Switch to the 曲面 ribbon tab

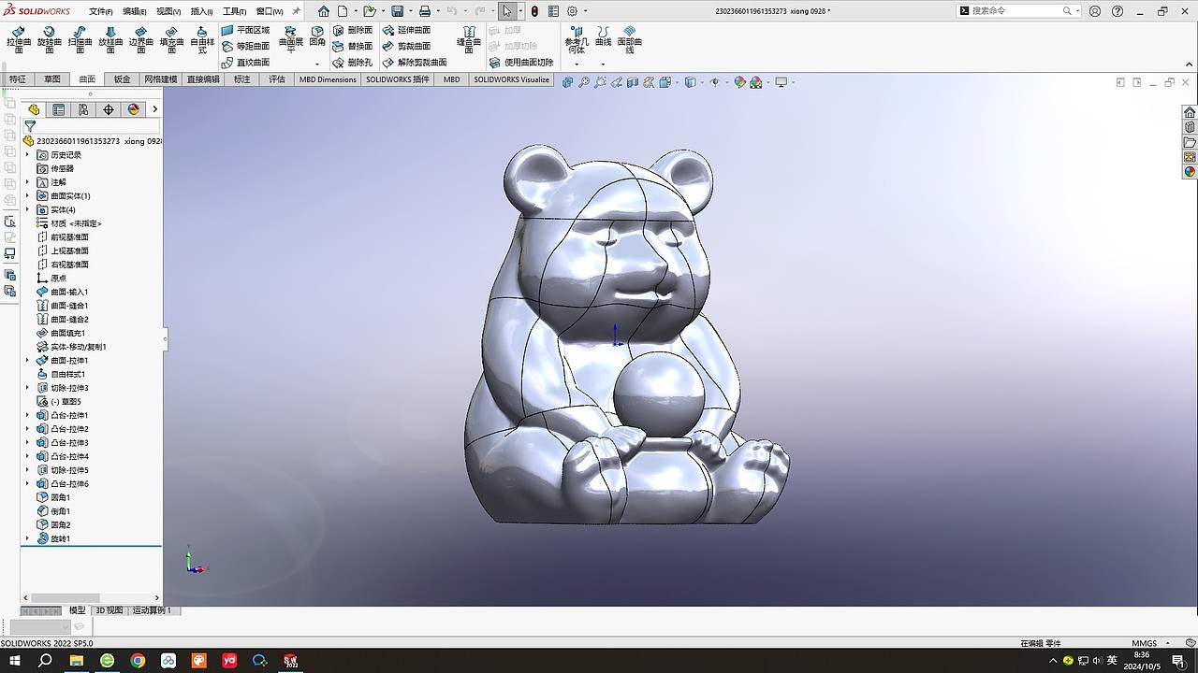pyautogui.click(x=86, y=79)
